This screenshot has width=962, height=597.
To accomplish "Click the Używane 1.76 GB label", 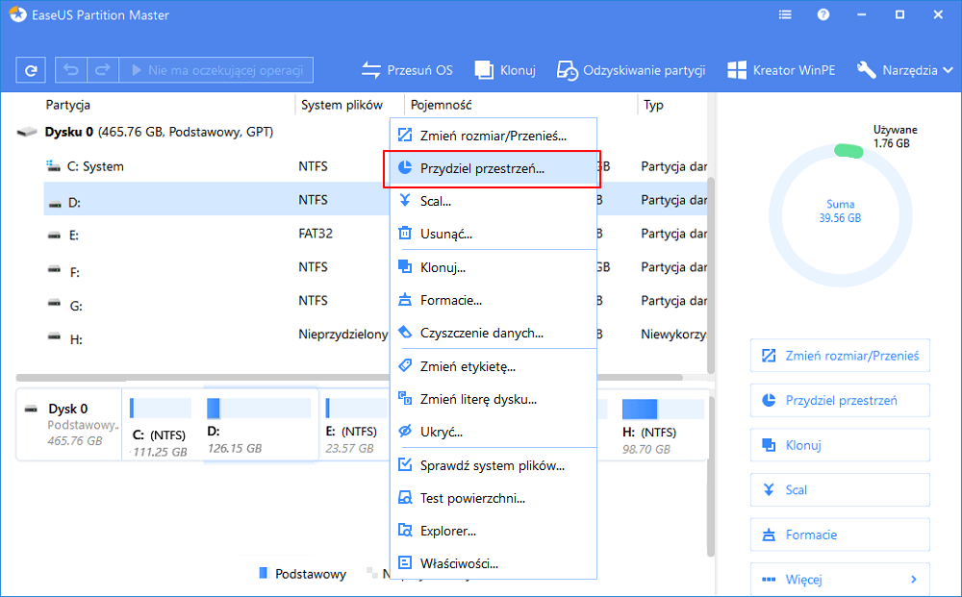I will (x=895, y=137).
